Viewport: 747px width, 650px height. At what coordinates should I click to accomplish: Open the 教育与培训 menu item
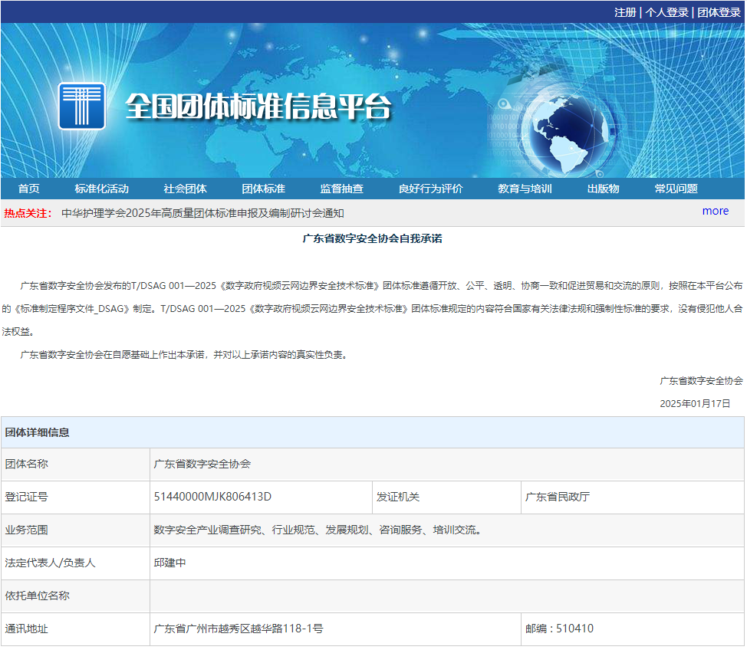[x=525, y=189]
